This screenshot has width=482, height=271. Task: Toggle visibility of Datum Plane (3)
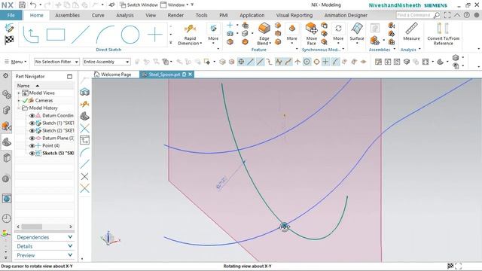32,139
